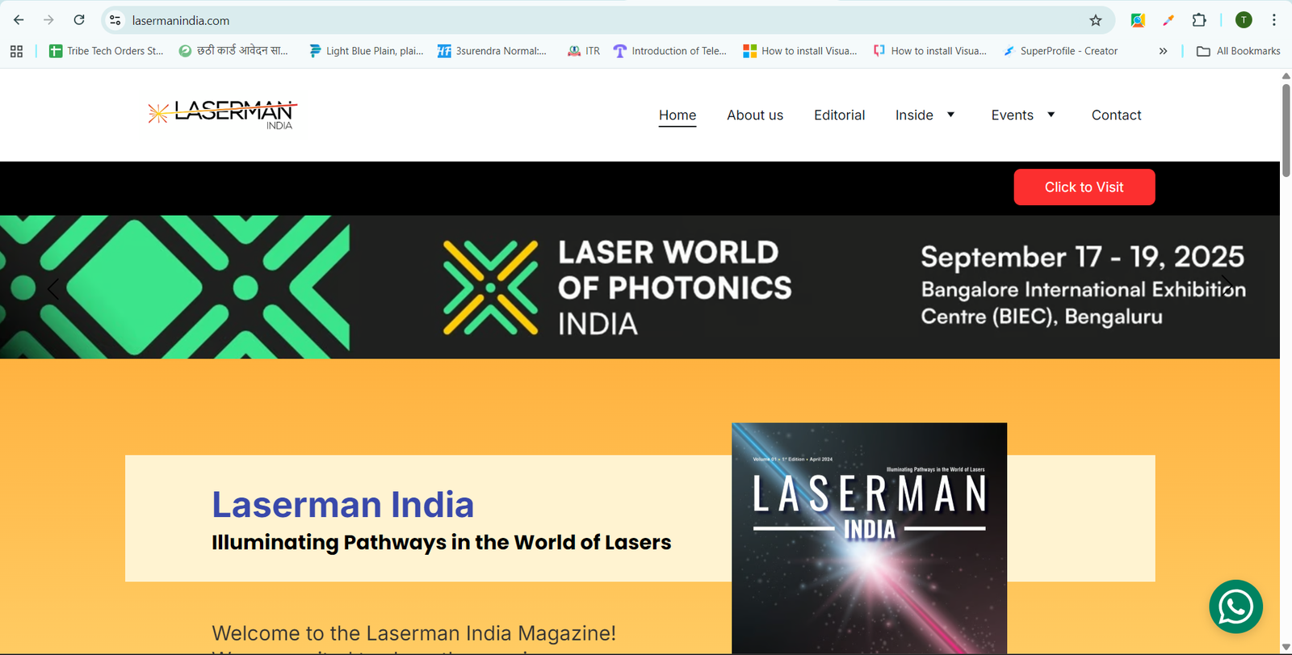Open the bookmarks apps grid icon
1292x655 pixels.
point(16,51)
